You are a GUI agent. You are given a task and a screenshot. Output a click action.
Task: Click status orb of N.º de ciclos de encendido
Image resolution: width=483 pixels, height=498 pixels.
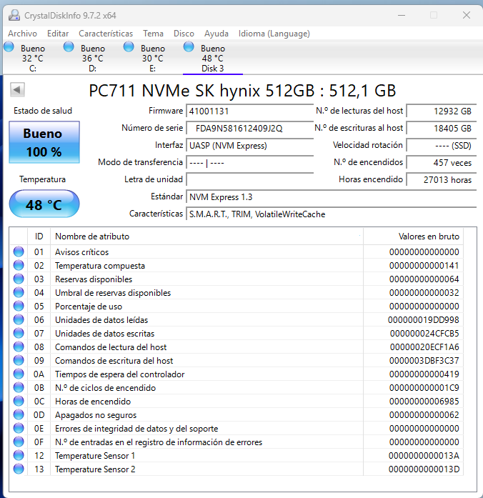click(19, 387)
